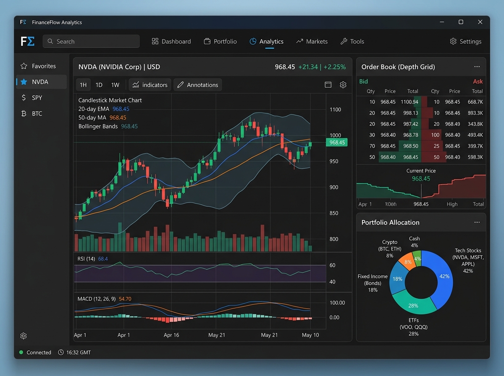Click the Connected status indicator
Image resolution: width=504 pixels, height=376 pixels.
pos(35,352)
